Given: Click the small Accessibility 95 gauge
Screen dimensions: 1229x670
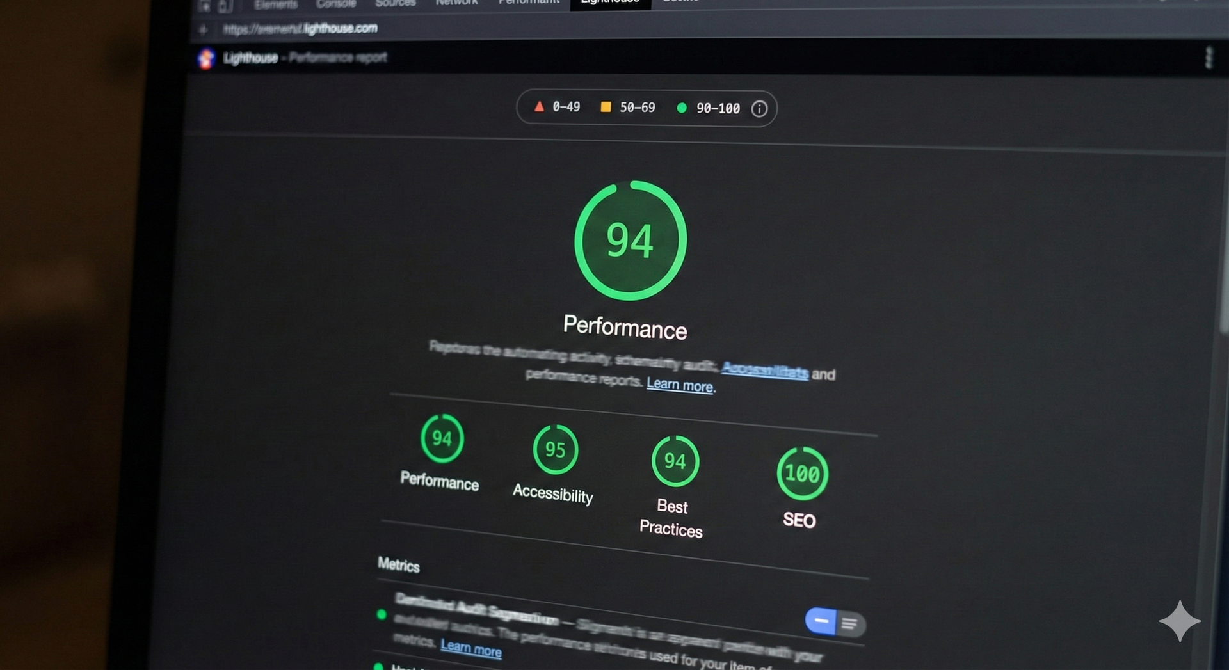Looking at the screenshot, I should point(555,449).
